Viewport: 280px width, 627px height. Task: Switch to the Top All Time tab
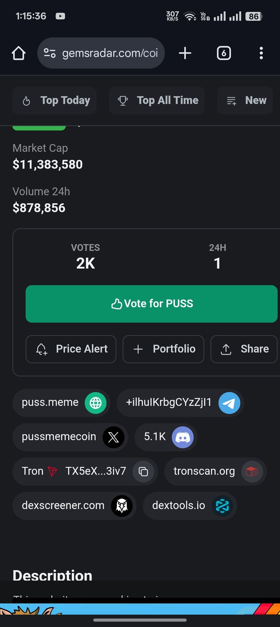tap(157, 100)
